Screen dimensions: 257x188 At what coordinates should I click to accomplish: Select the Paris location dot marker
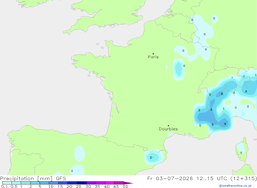153,54
